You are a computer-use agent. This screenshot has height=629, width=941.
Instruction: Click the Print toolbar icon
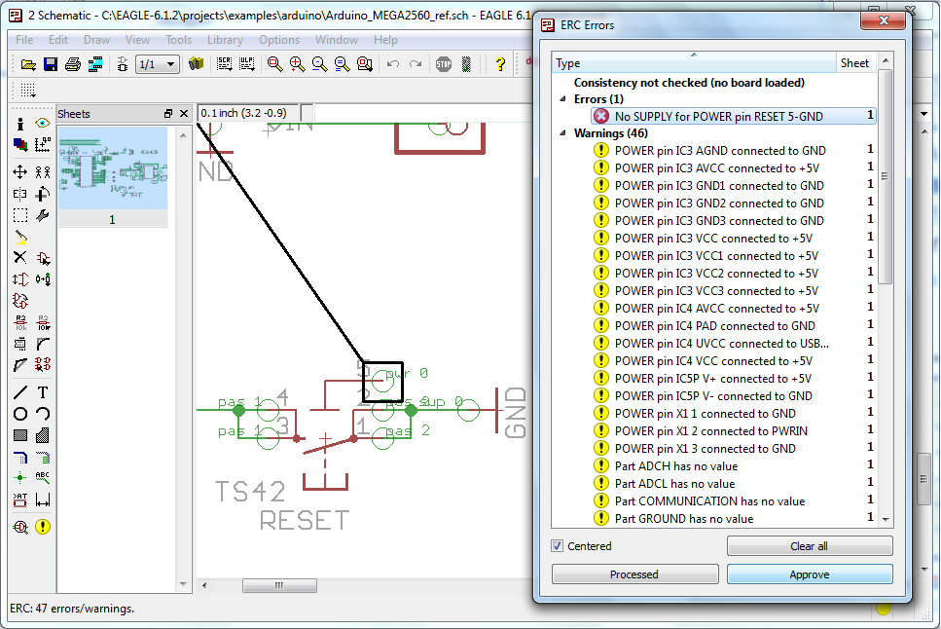(72, 64)
